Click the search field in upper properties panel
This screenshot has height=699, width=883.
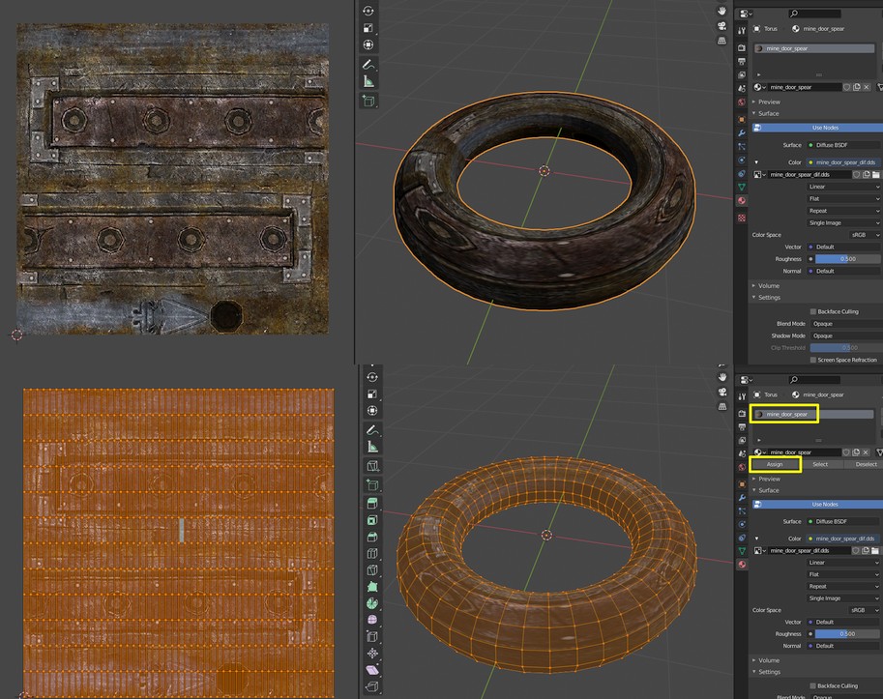pyautogui.click(x=814, y=14)
